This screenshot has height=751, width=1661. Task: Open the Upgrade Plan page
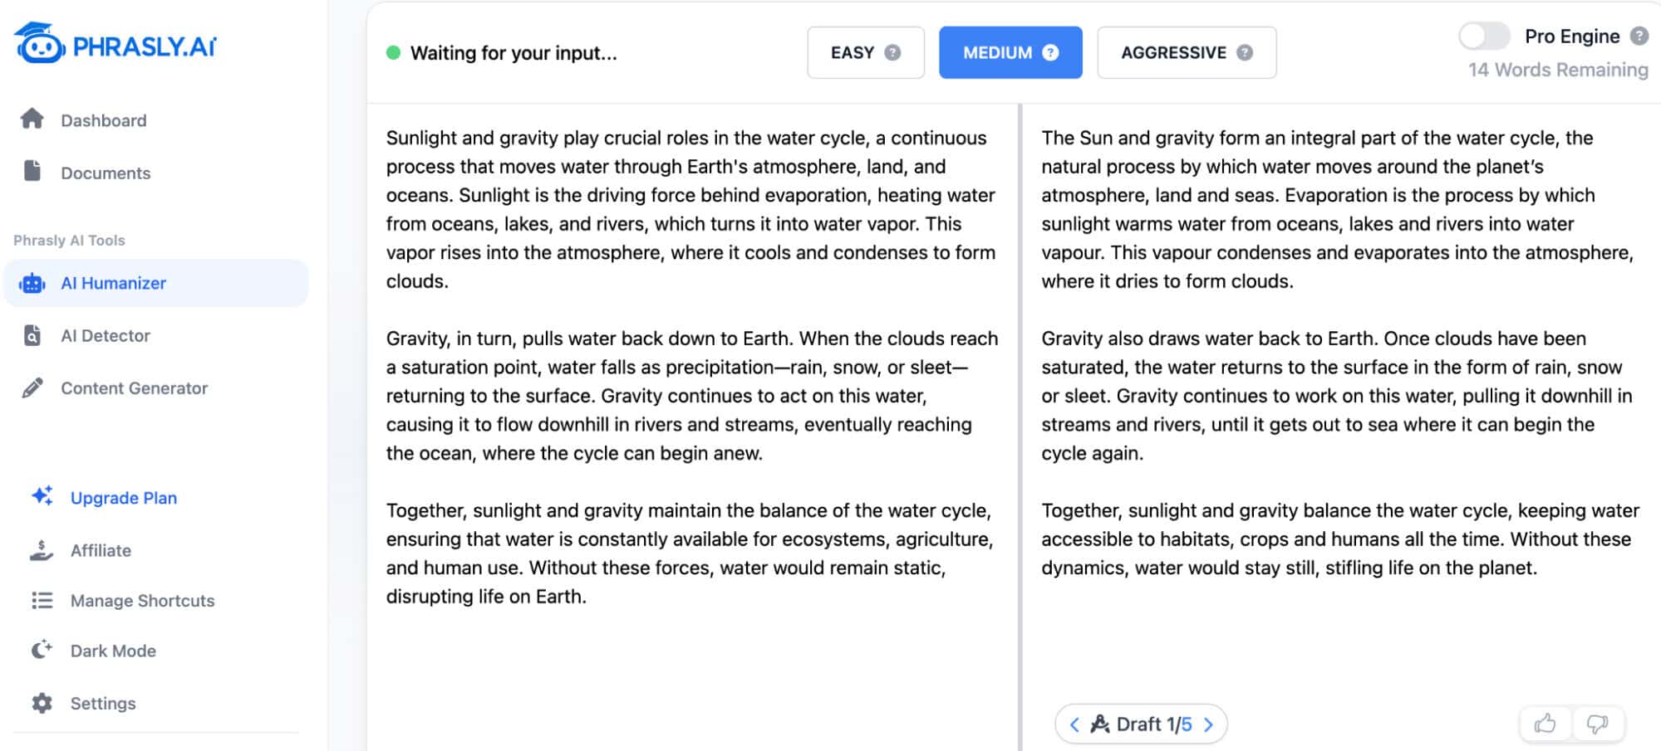click(122, 498)
